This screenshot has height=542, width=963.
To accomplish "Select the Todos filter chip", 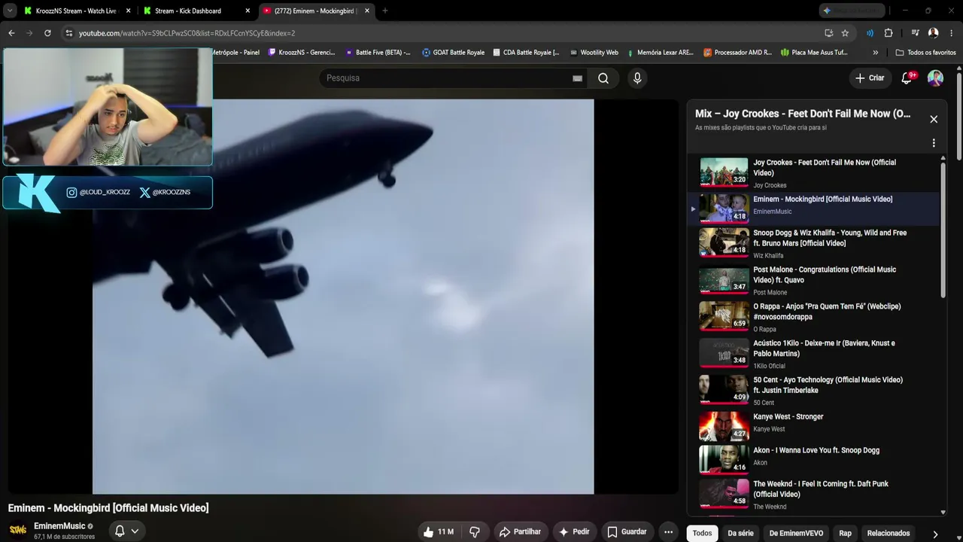I will coord(702,533).
